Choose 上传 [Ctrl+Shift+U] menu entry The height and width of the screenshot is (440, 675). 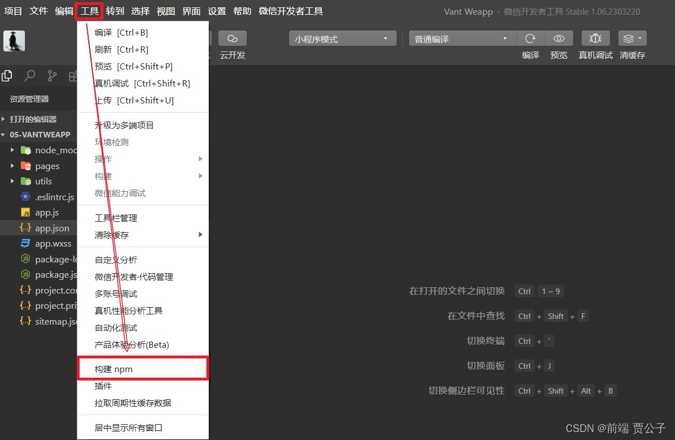(143, 100)
